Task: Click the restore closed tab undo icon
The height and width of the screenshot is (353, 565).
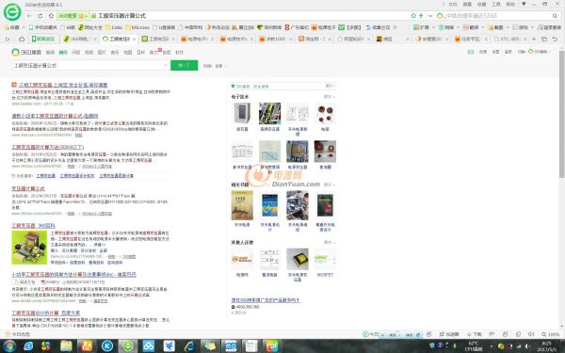Action: (x=555, y=39)
